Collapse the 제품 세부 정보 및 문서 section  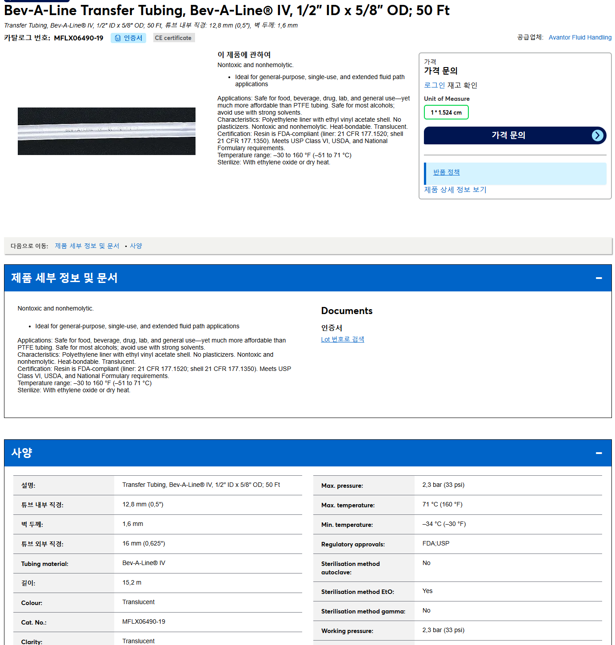(x=599, y=278)
